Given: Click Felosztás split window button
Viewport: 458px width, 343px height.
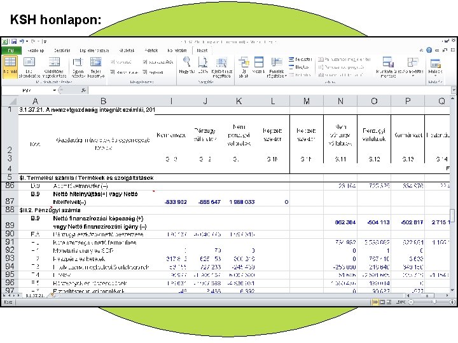Looking at the screenshot, I should coord(300,59).
